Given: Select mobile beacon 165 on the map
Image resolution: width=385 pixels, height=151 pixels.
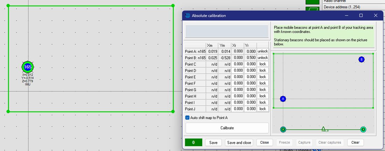Looking at the screenshot, I should point(28,67).
